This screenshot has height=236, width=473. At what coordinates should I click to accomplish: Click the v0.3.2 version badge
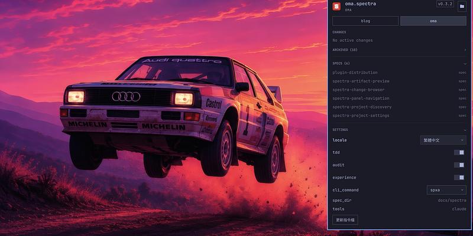445,4
